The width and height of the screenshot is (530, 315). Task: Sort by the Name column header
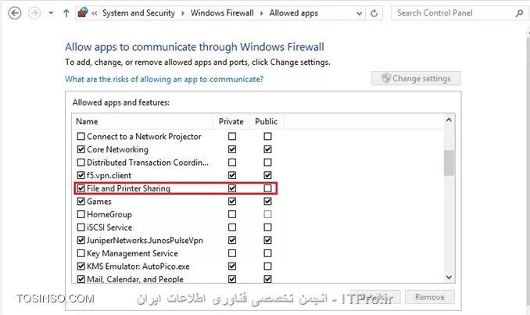coord(142,121)
